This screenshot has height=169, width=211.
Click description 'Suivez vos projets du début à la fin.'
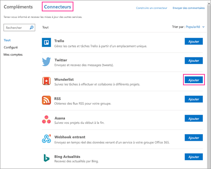point(80,123)
